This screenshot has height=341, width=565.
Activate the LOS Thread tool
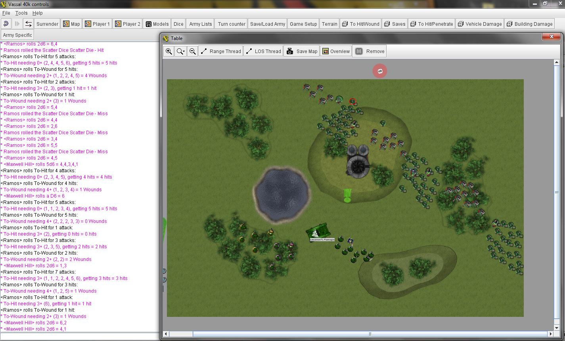point(263,51)
